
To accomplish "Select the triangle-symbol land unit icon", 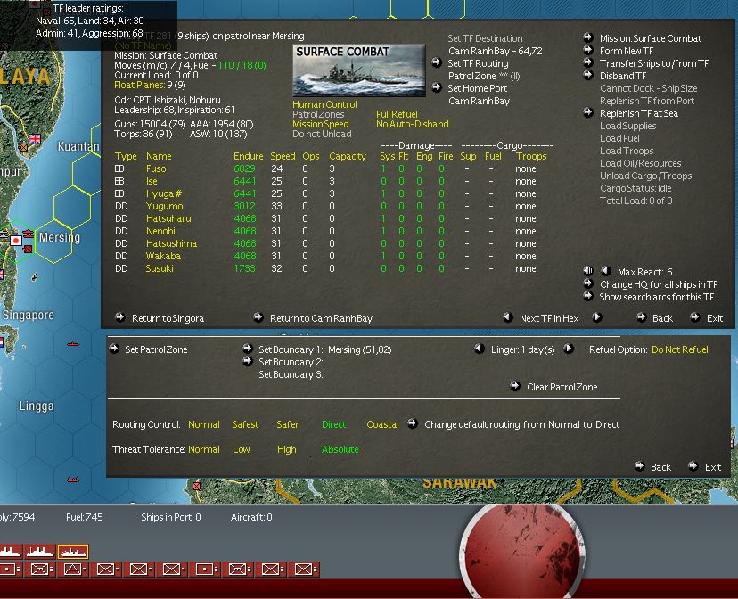I will tap(73, 570).
